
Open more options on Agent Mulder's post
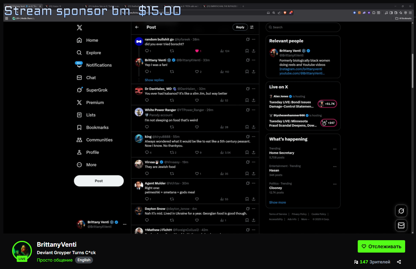[254, 183]
